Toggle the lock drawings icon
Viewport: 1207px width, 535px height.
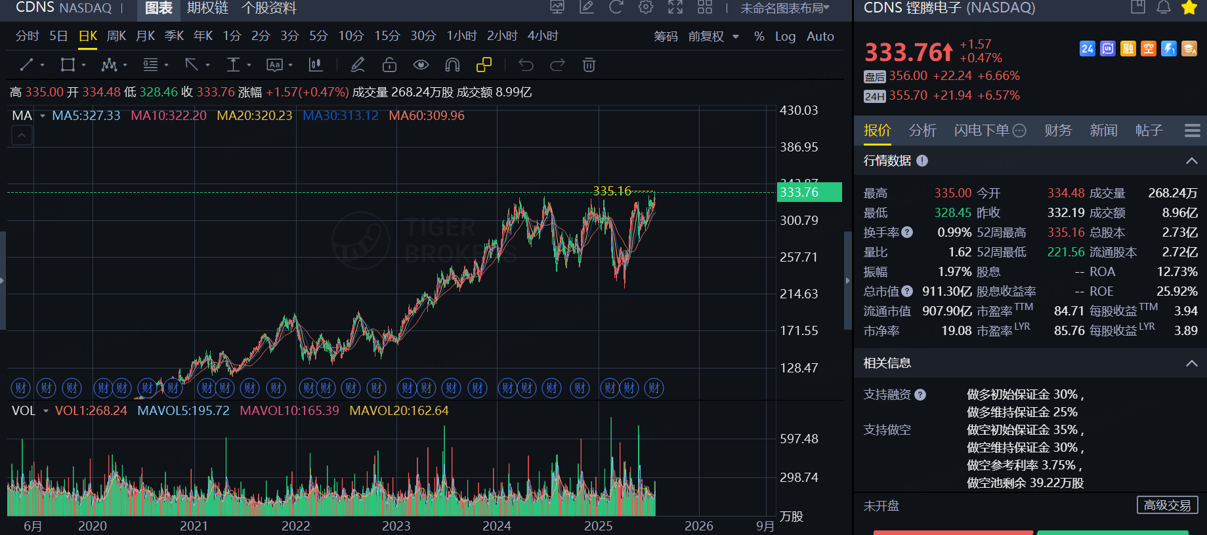tap(389, 64)
